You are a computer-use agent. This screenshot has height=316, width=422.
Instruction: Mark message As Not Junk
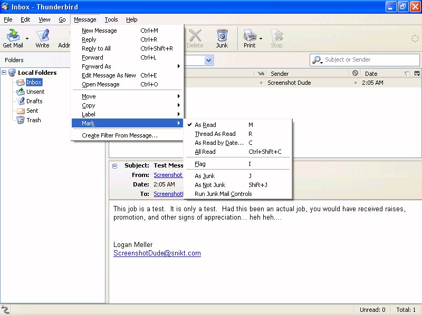point(238,185)
